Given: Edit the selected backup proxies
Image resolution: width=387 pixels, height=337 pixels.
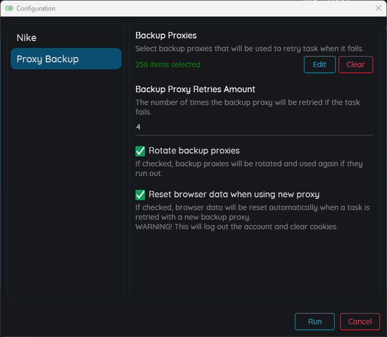Looking at the screenshot, I should [320, 65].
